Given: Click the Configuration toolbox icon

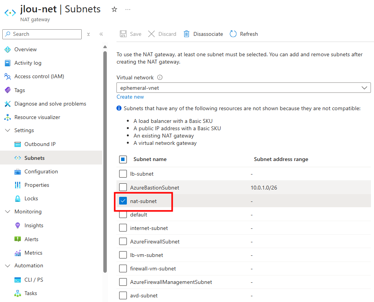Looking at the screenshot, I should 18,172.
